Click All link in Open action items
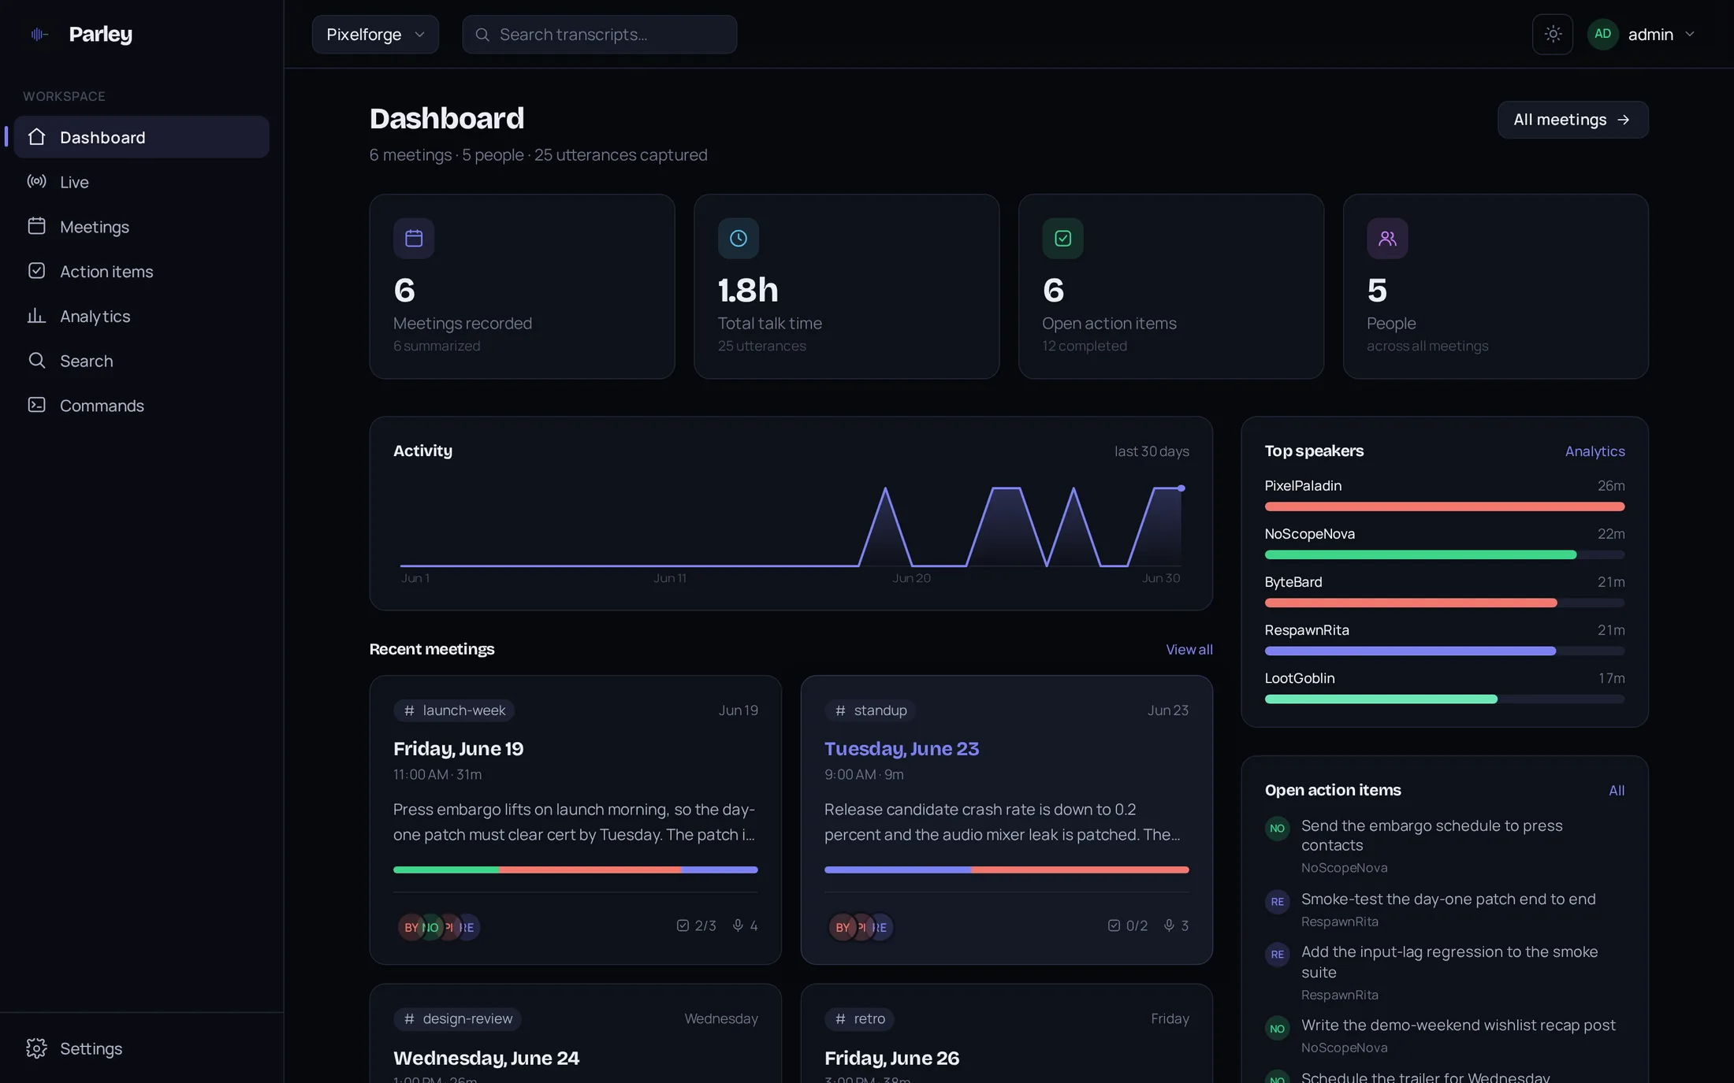This screenshot has height=1083, width=1734. [x=1617, y=791]
